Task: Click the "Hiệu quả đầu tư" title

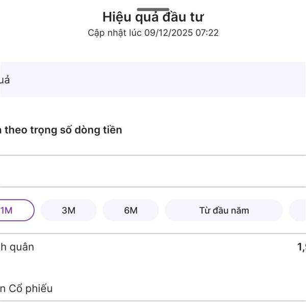Action: coord(153,17)
